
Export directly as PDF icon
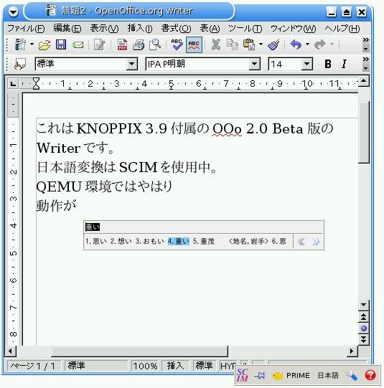[x=122, y=44]
